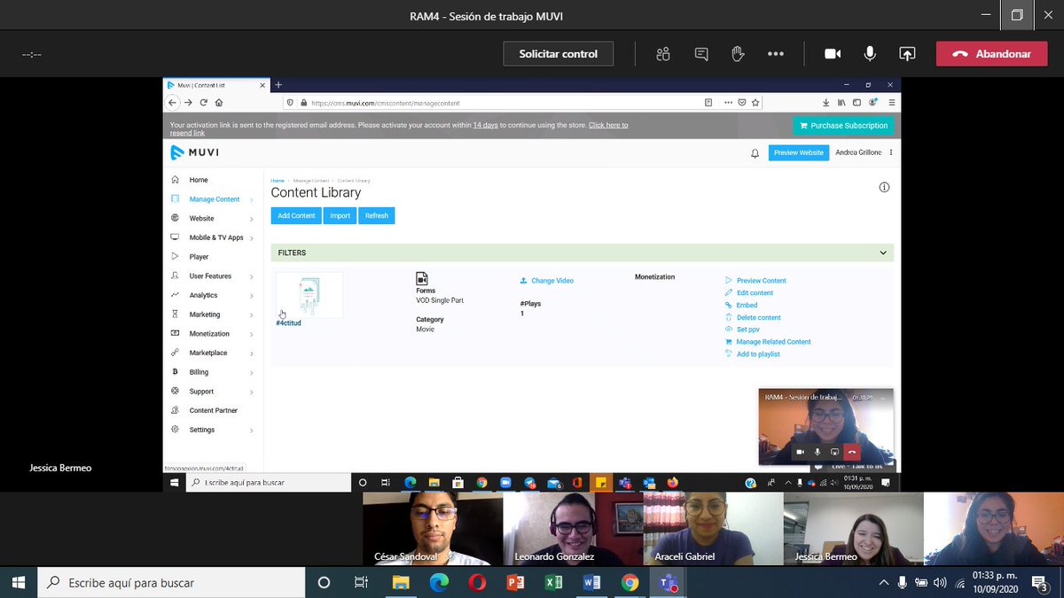Click the Embed link
The height and width of the screenshot is (598, 1064).
pyautogui.click(x=741, y=306)
